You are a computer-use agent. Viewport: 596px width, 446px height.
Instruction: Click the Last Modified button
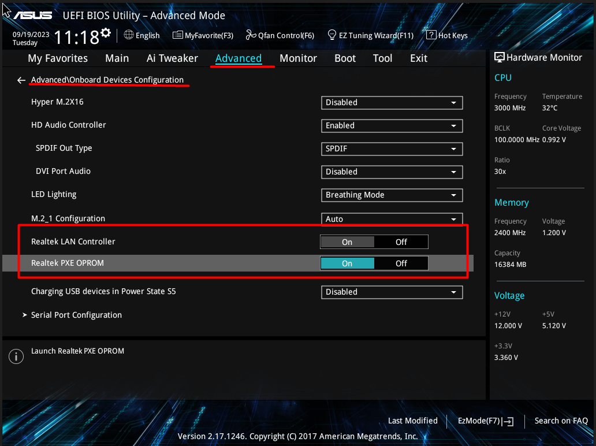pos(412,421)
